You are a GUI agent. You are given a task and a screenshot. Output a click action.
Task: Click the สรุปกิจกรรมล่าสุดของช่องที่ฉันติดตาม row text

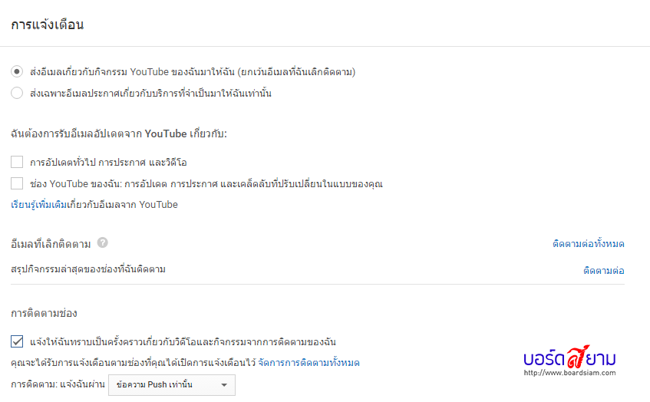(88, 269)
